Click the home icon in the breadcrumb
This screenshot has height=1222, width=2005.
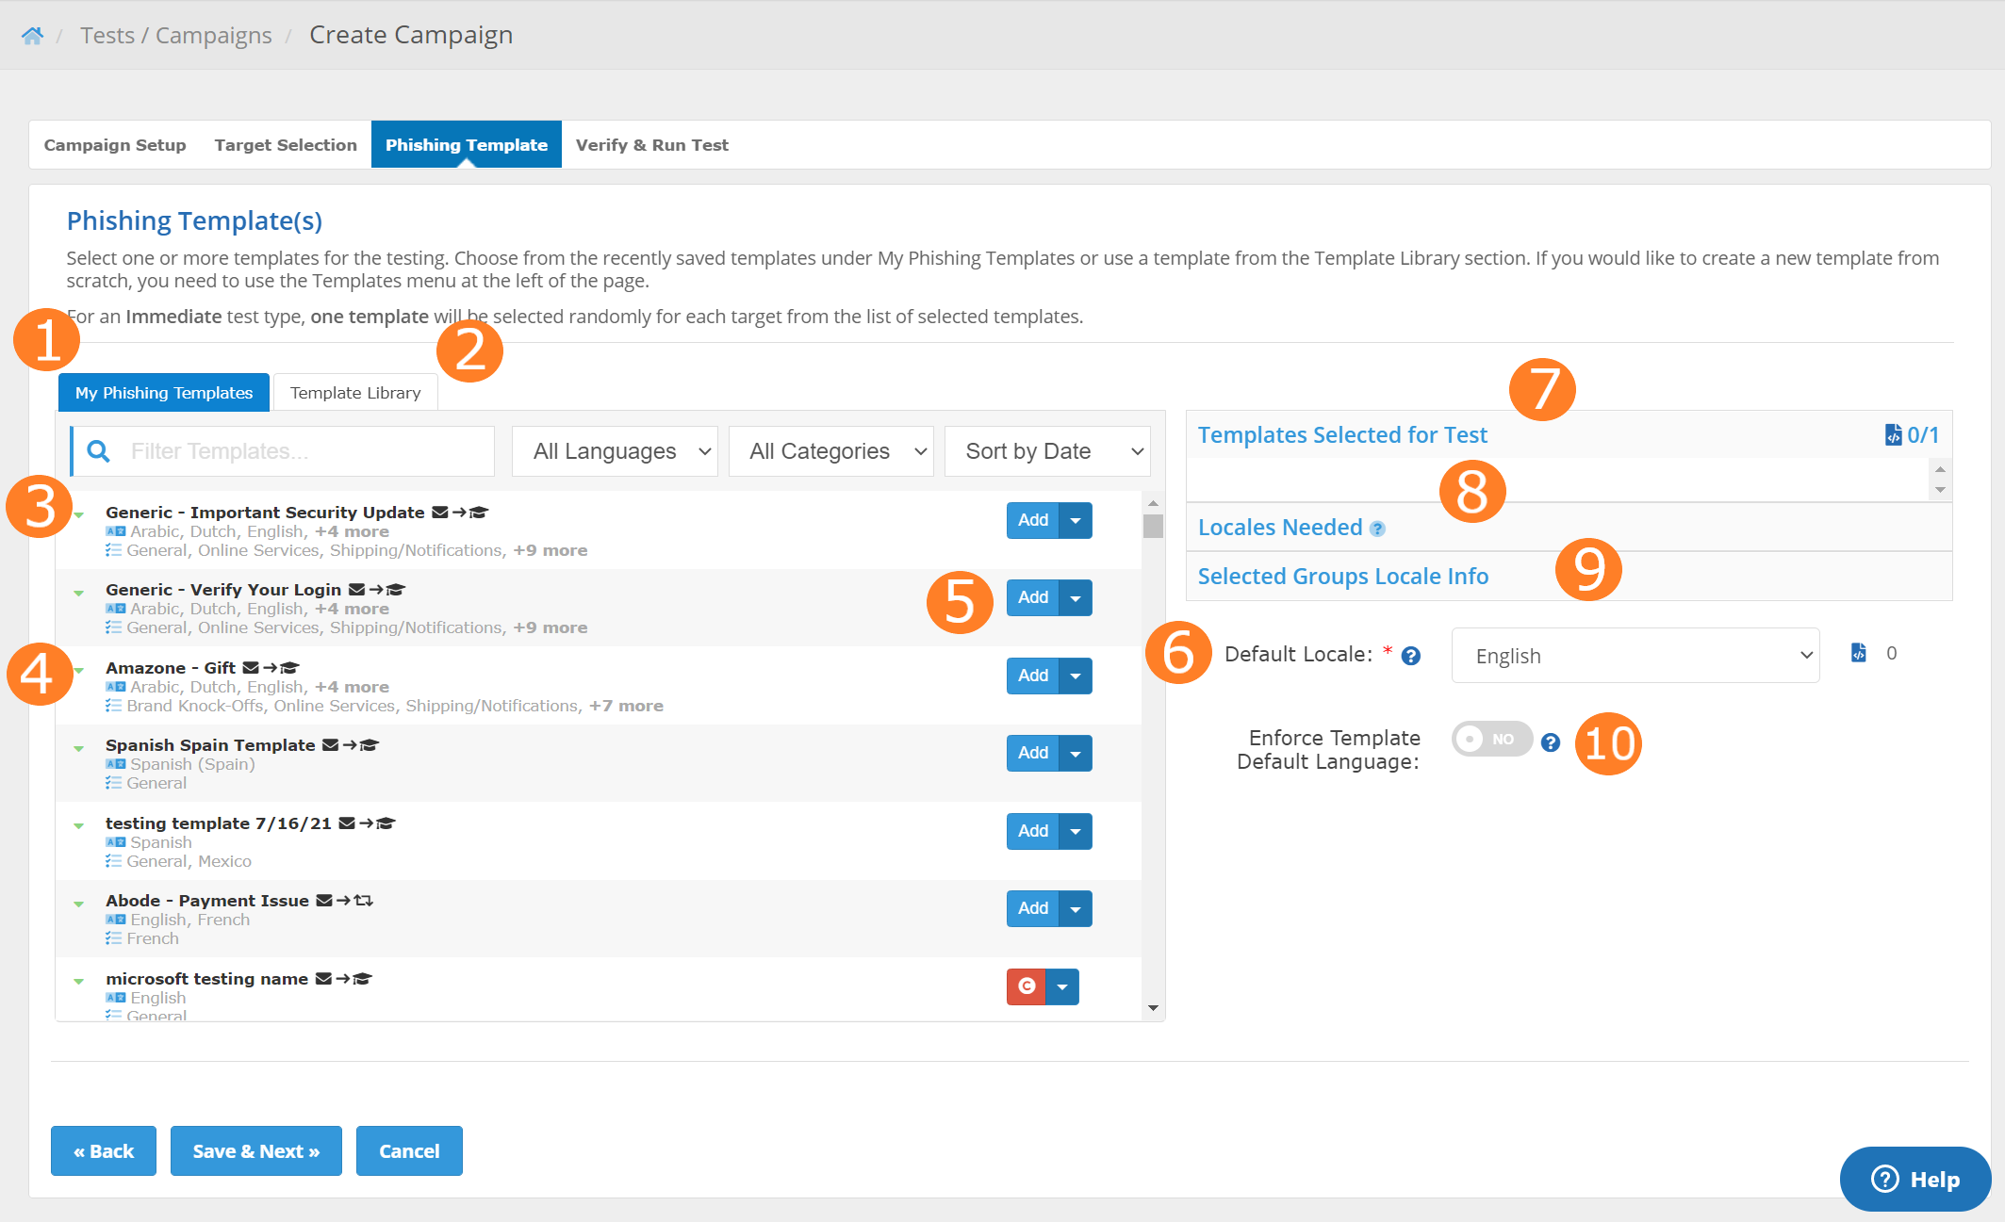(31, 34)
